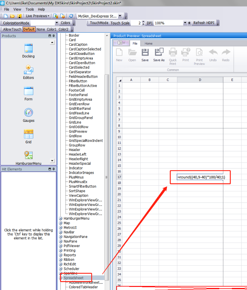Click the skin settings gear document icon
247x290 pixels.
[63, 16]
